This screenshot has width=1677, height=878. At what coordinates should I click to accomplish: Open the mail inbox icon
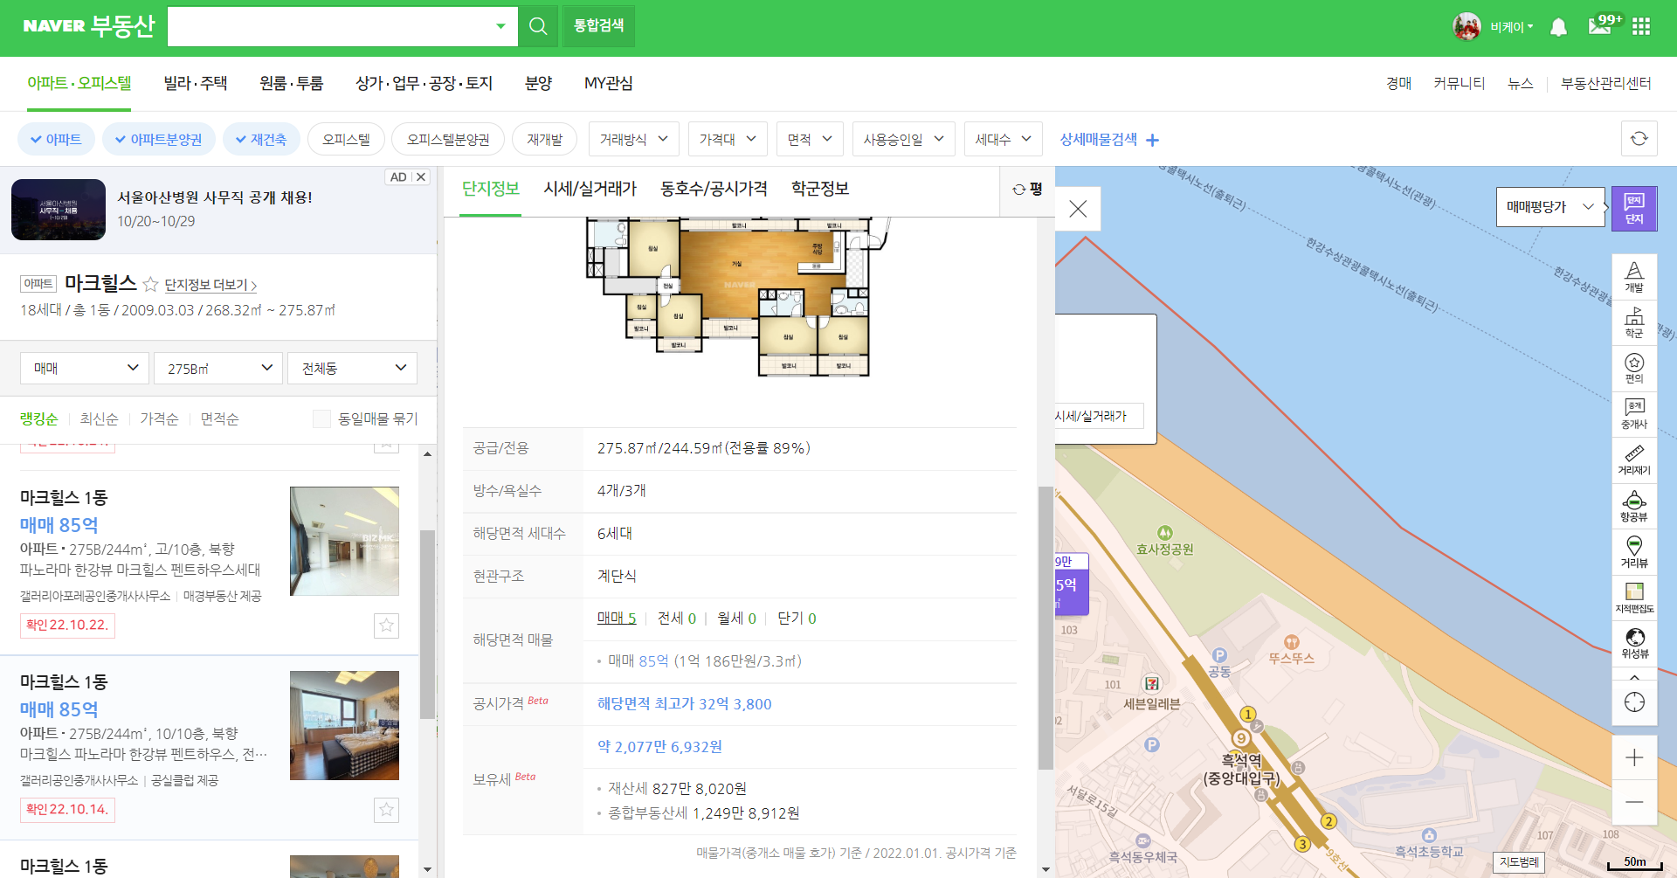pos(1600,26)
